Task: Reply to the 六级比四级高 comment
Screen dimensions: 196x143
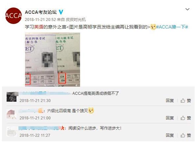Action: pos(170,118)
